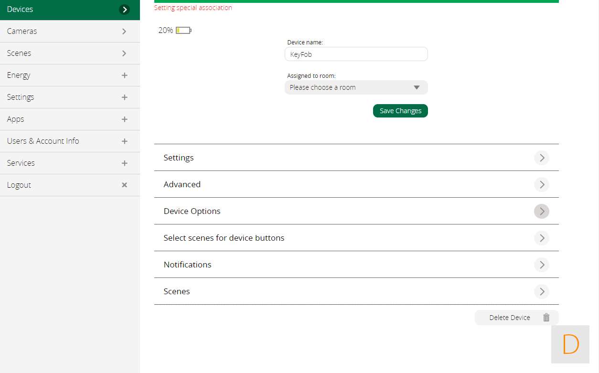Expand the Advanced section
The height and width of the screenshot is (373, 599).
point(541,184)
